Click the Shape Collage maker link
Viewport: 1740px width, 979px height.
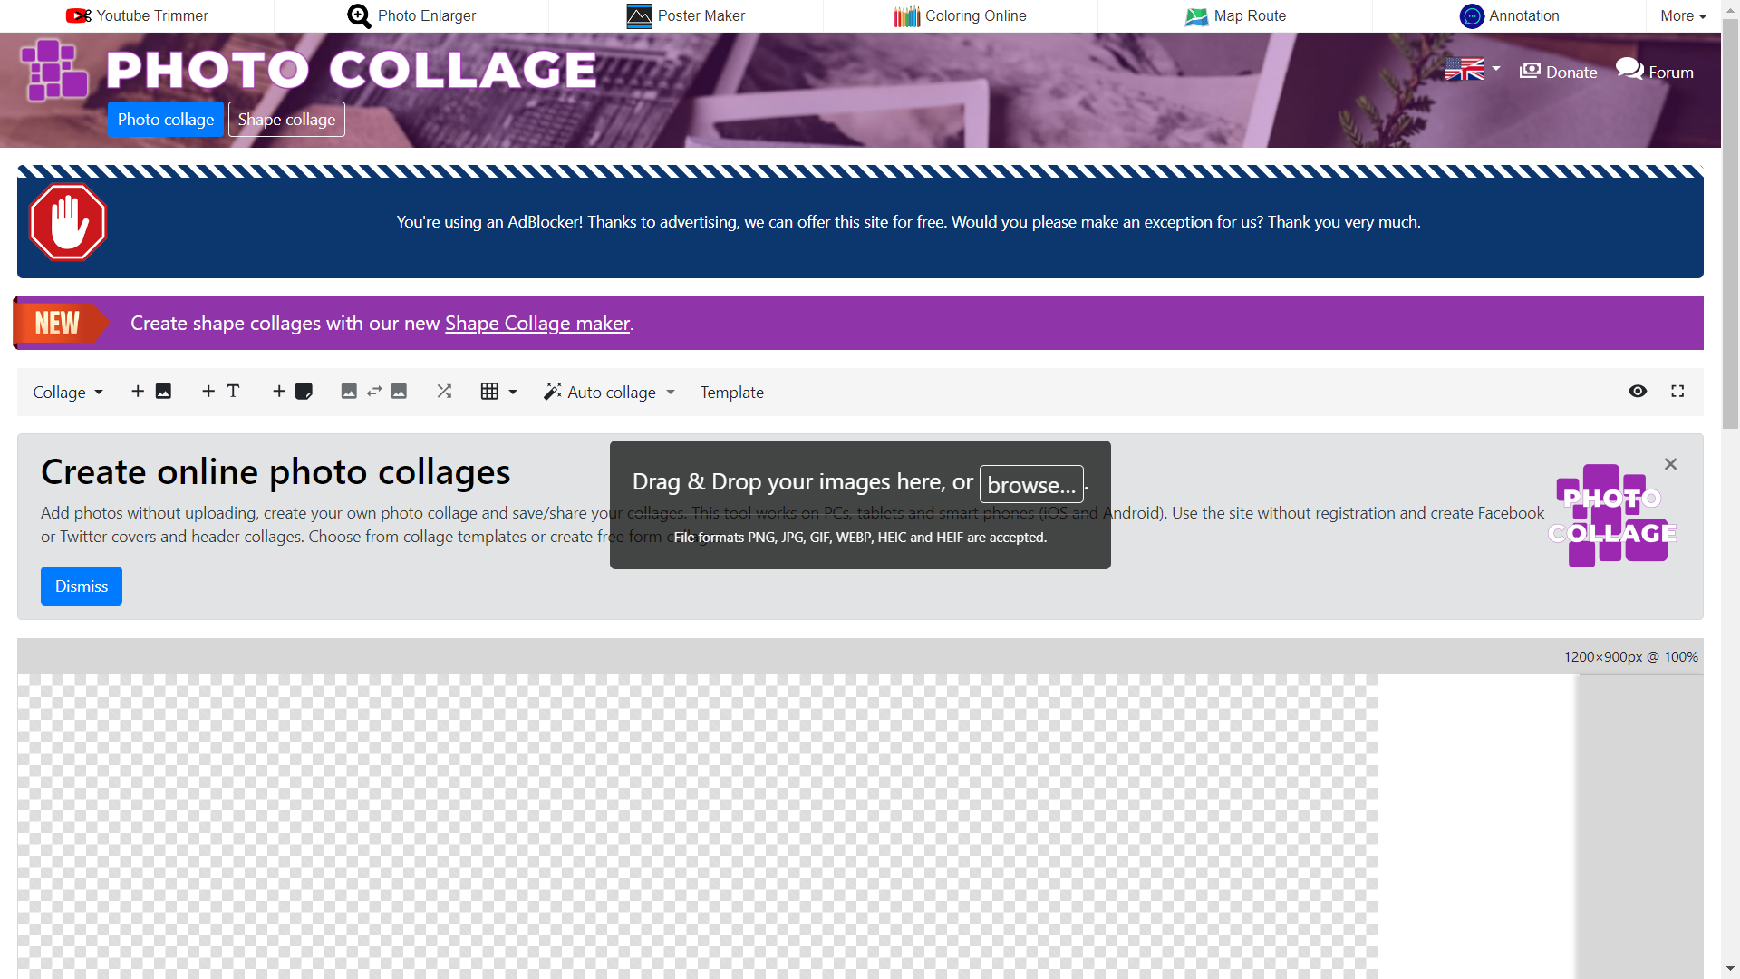536,324
